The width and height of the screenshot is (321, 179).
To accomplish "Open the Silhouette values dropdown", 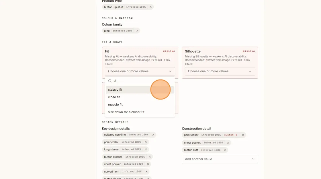I will (220, 71).
